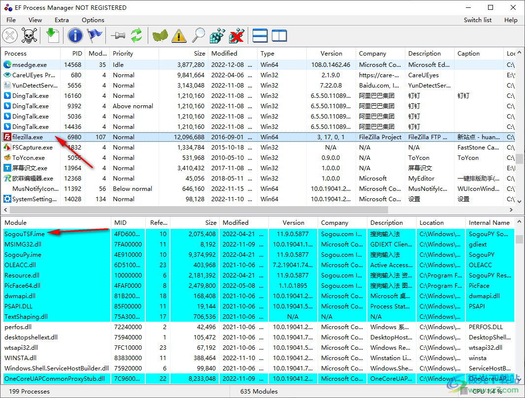
Task: Click the warning triangle icon
Action: tap(178, 35)
